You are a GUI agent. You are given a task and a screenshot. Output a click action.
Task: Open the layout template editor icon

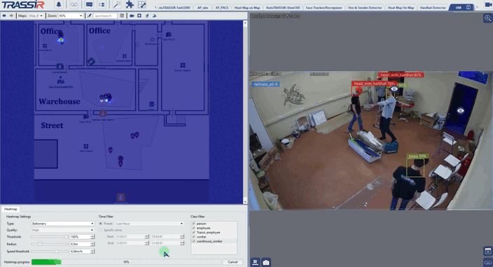click(x=142, y=4)
